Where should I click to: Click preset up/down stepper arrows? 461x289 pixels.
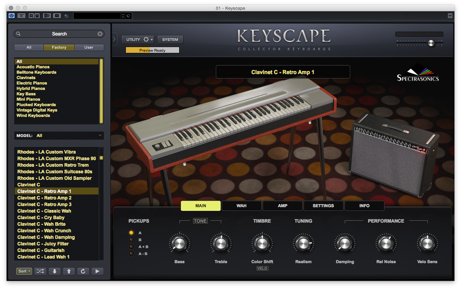point(123,16)
